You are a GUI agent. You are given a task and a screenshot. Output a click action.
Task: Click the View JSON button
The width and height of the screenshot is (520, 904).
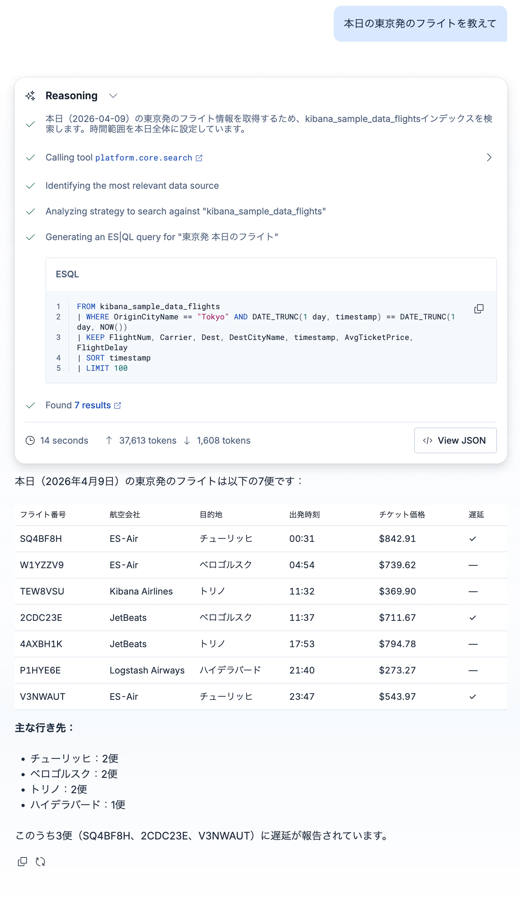[455, 440]
